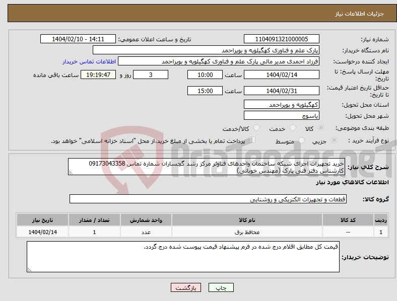Click the announcement date field 1404/02/10 - 14:11
The height and width of the screenshot is (301, 397).
point(78,39)
